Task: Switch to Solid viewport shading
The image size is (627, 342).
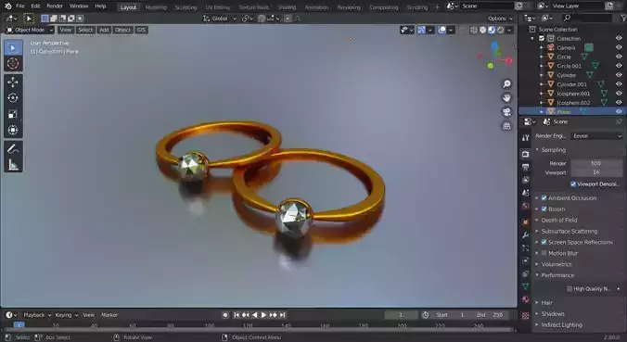Action: tap(482, 30)
